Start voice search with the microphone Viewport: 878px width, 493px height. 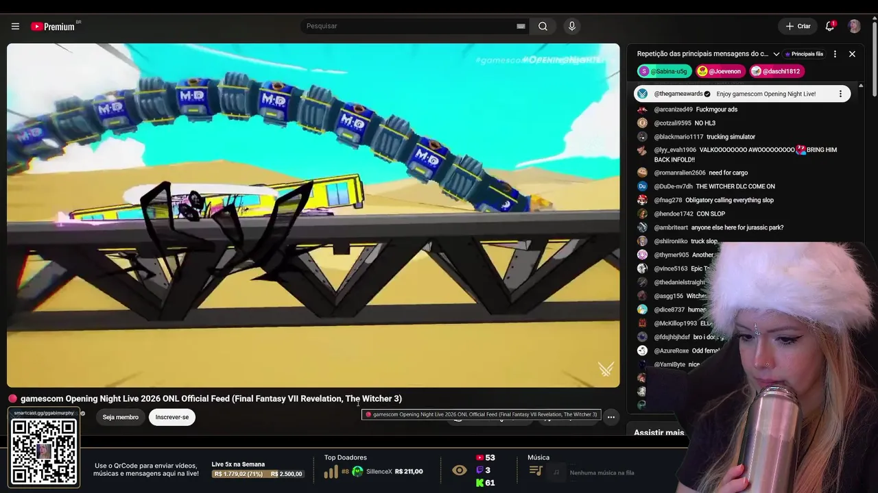coord(572,26)
